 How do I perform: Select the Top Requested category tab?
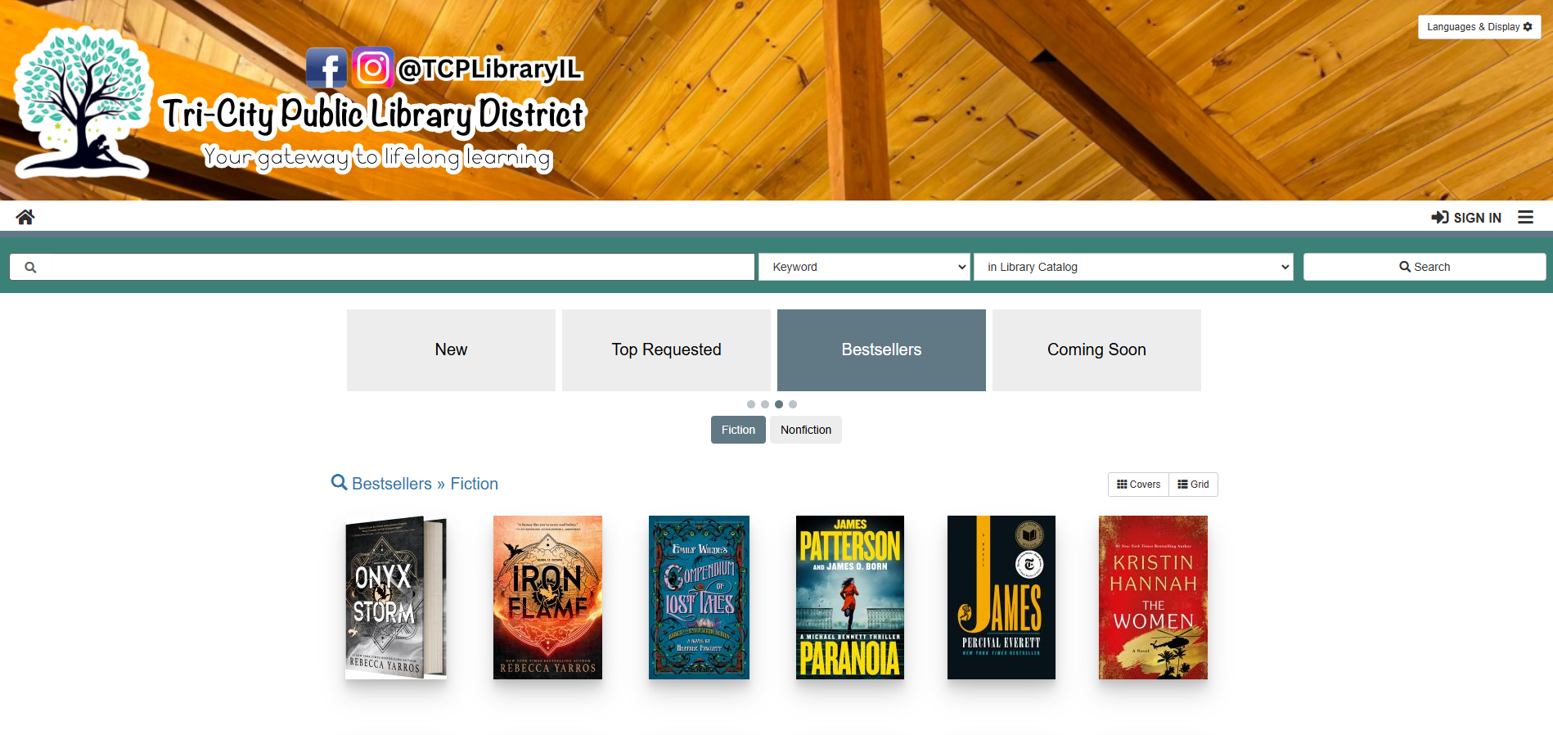click(x=666, y=350)
